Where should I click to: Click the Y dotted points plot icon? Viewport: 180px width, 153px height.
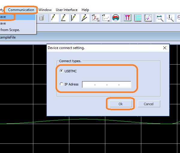point(106,18)
